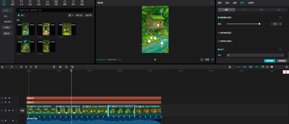The image size is (289, 124).
Task: Collapse the 智能调色 section arrow
Action: [x=233, y=18]
